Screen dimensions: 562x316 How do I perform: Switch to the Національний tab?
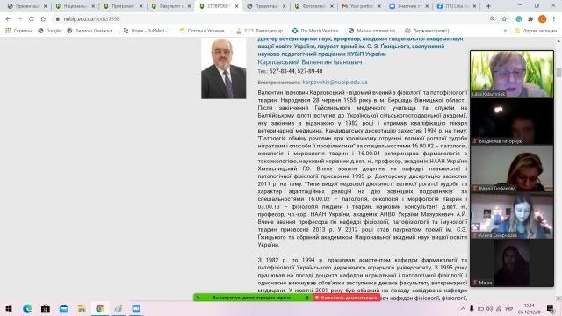76,6
